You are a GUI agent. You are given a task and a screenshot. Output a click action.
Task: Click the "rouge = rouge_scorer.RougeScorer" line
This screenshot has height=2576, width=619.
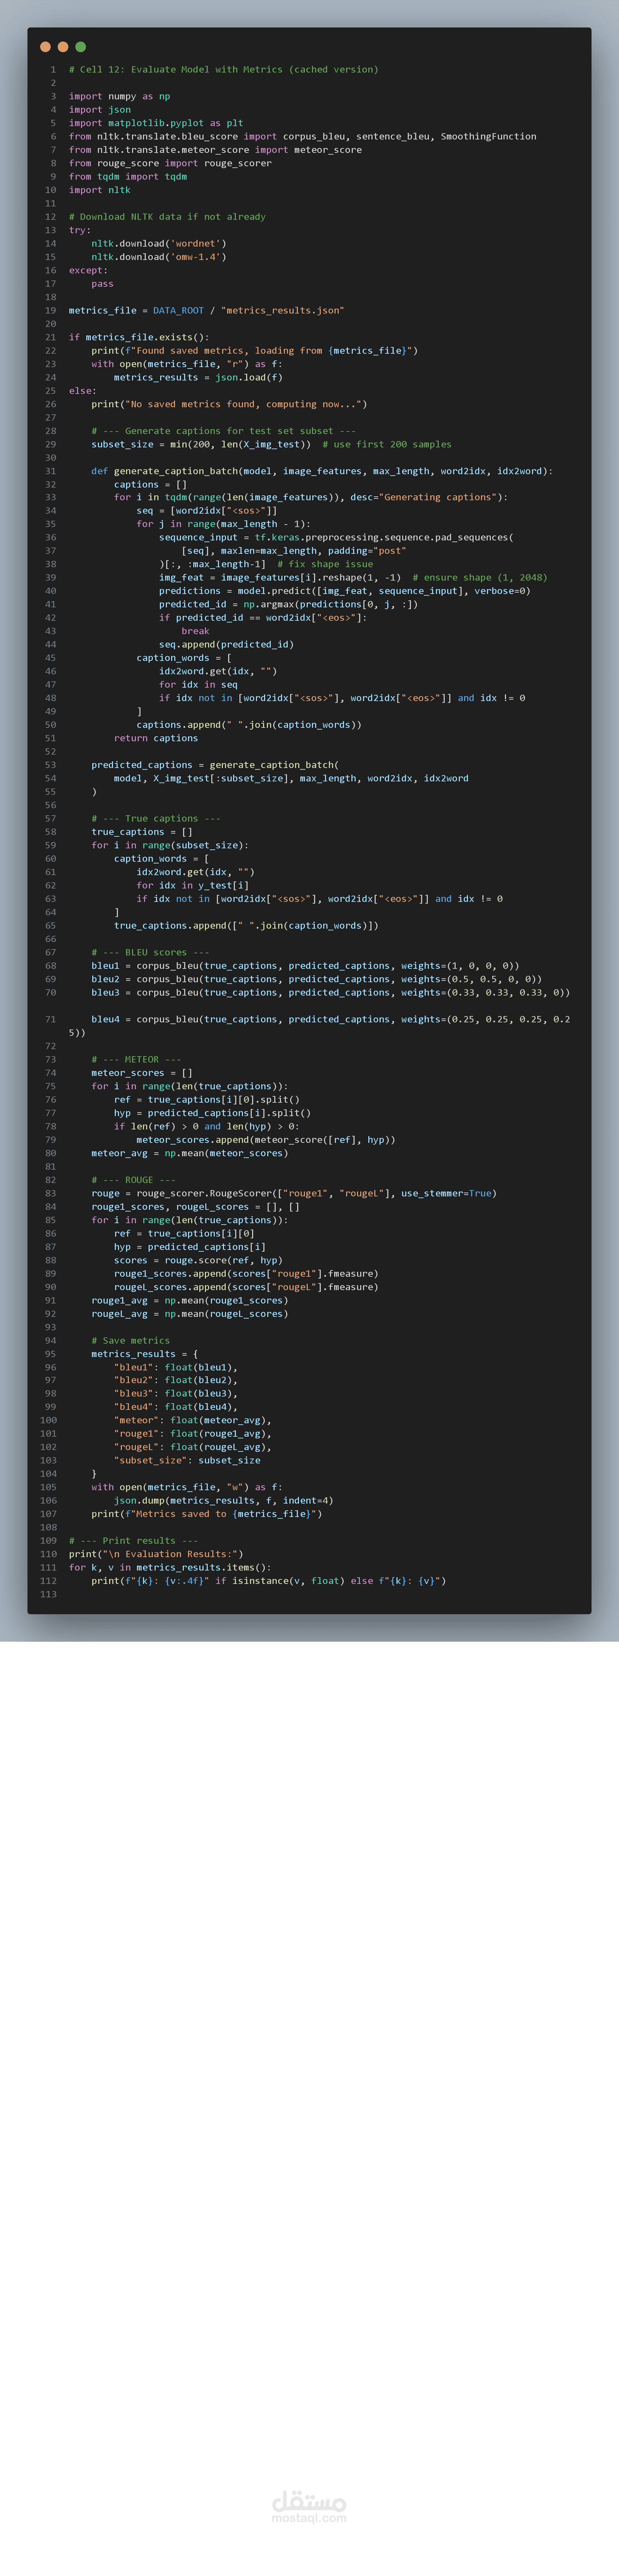point(294,1193)
